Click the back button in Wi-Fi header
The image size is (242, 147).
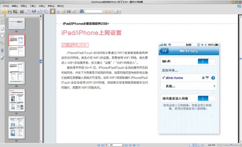pos(164,51)
